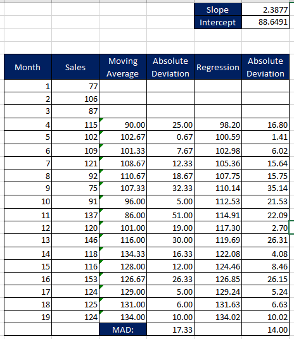Select sales value 106 for month 2
The height and width of the screenshot is (339, 294).
click(75, 99)
